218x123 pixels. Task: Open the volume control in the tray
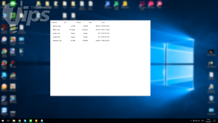[x=199, y=121]
